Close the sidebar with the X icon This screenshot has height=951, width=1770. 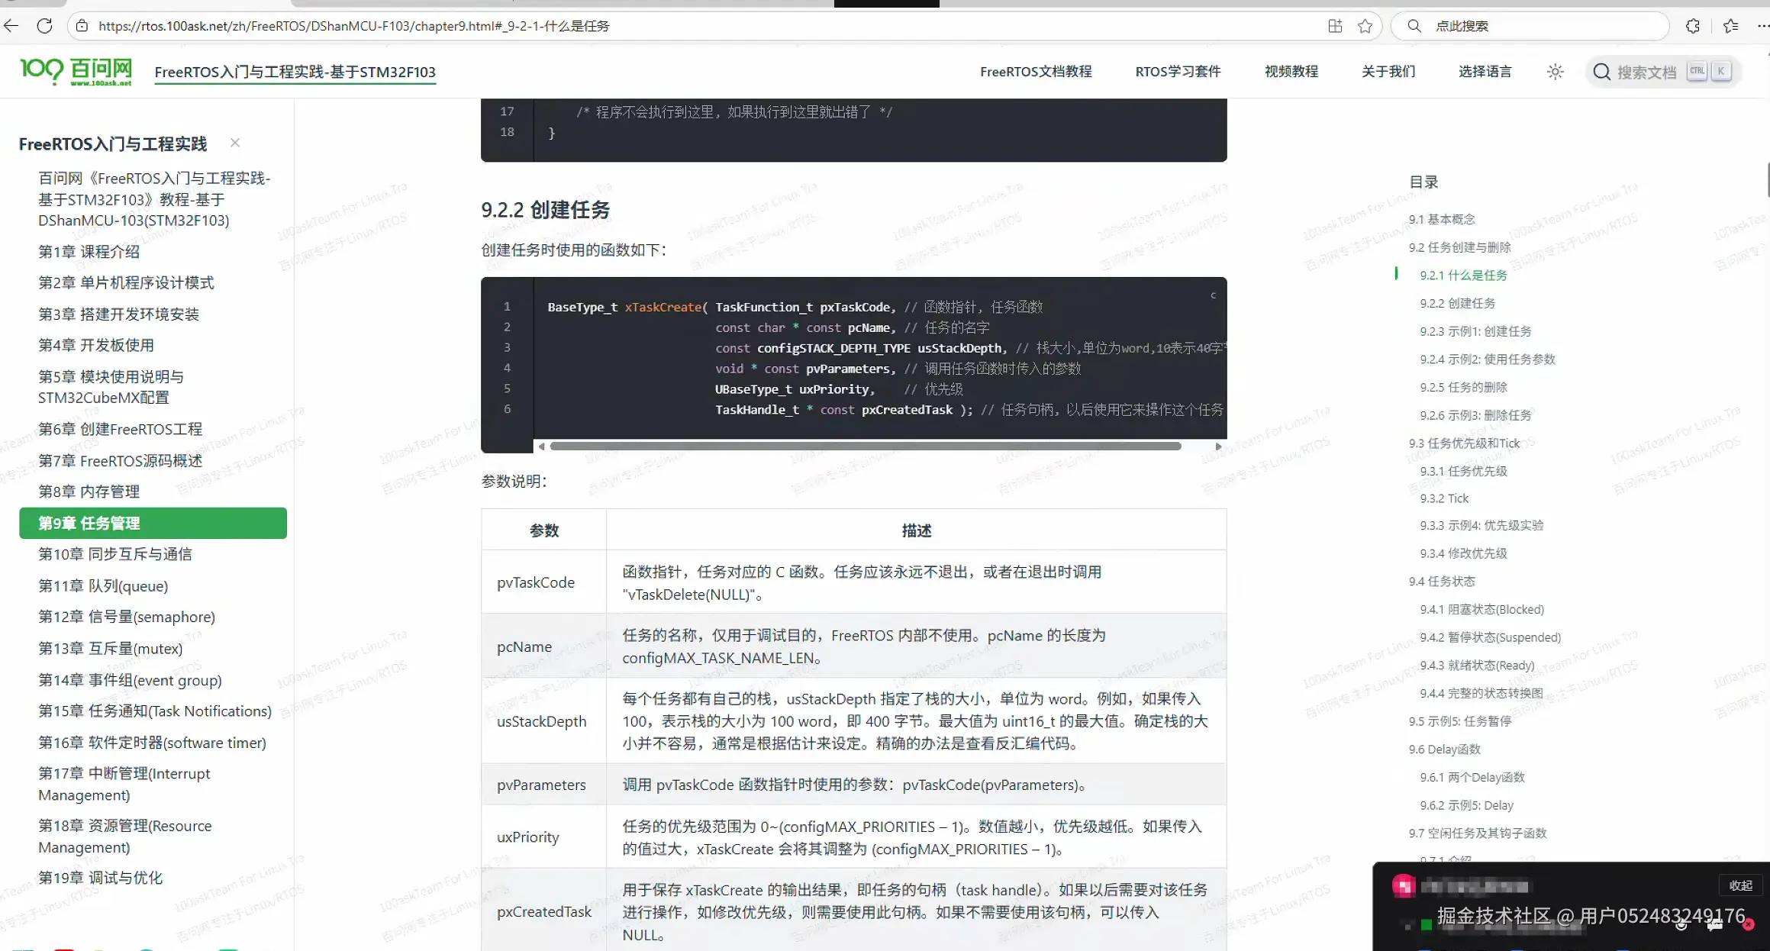pyautogui.click(x=235, y=143)
